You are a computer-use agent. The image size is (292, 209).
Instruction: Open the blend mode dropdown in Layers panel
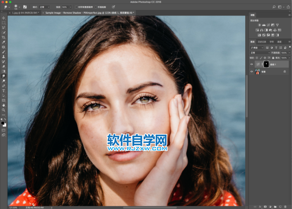coord(260,53)
